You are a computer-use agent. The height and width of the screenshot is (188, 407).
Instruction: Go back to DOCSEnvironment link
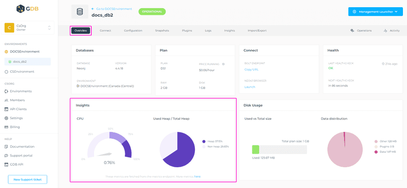pyautogui.click(x=112, y=9)
